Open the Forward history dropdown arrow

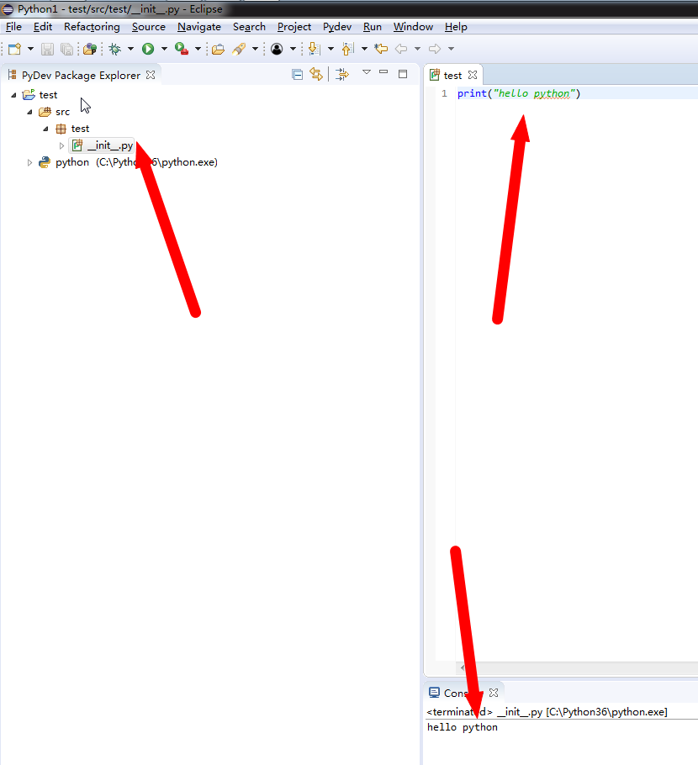(451, 49)
